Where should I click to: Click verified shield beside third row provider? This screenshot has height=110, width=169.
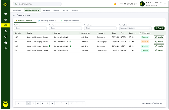(x=70, y=46)
